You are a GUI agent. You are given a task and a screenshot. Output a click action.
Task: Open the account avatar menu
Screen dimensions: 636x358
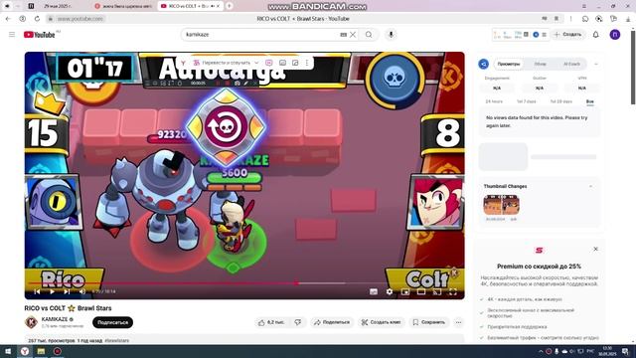click(x=615, y=35)
